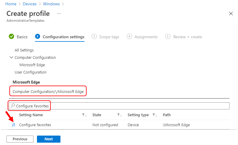
Task: Select Microsoft Edge under Computer Configuration
Action: tap(32, 65)
